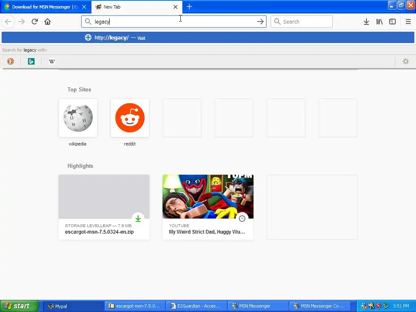The width and height of the screenshot is (416, 312).
Task: Click the wikipedia label under the tile
Action: tap(78, 144)
